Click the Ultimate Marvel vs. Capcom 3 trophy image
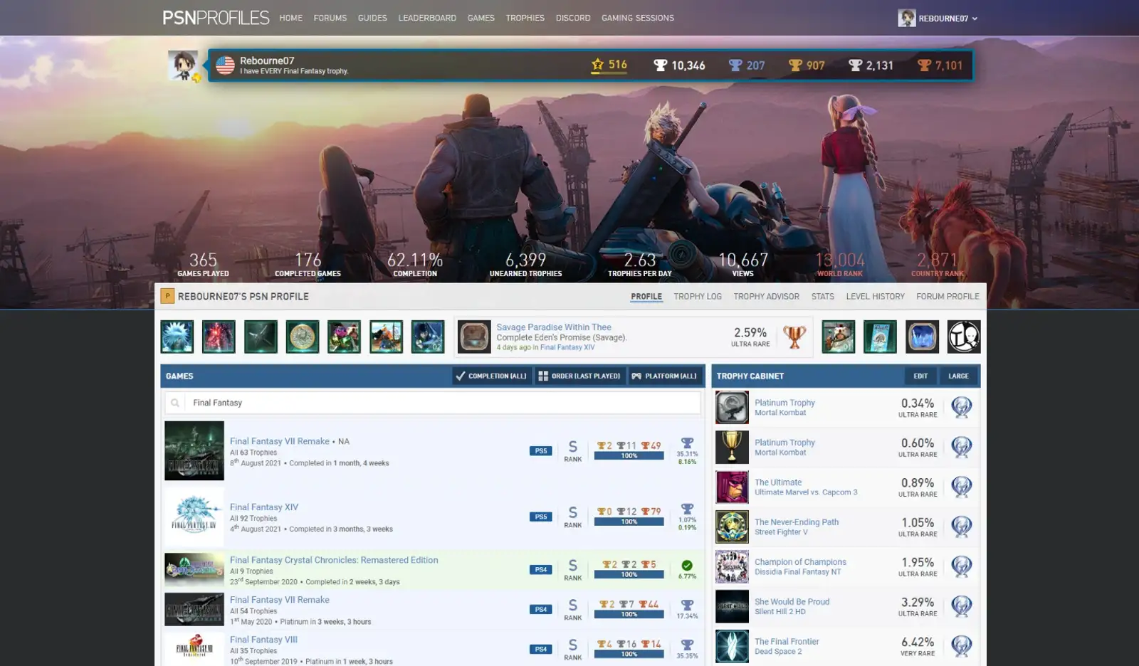 [x=732, y=487]
